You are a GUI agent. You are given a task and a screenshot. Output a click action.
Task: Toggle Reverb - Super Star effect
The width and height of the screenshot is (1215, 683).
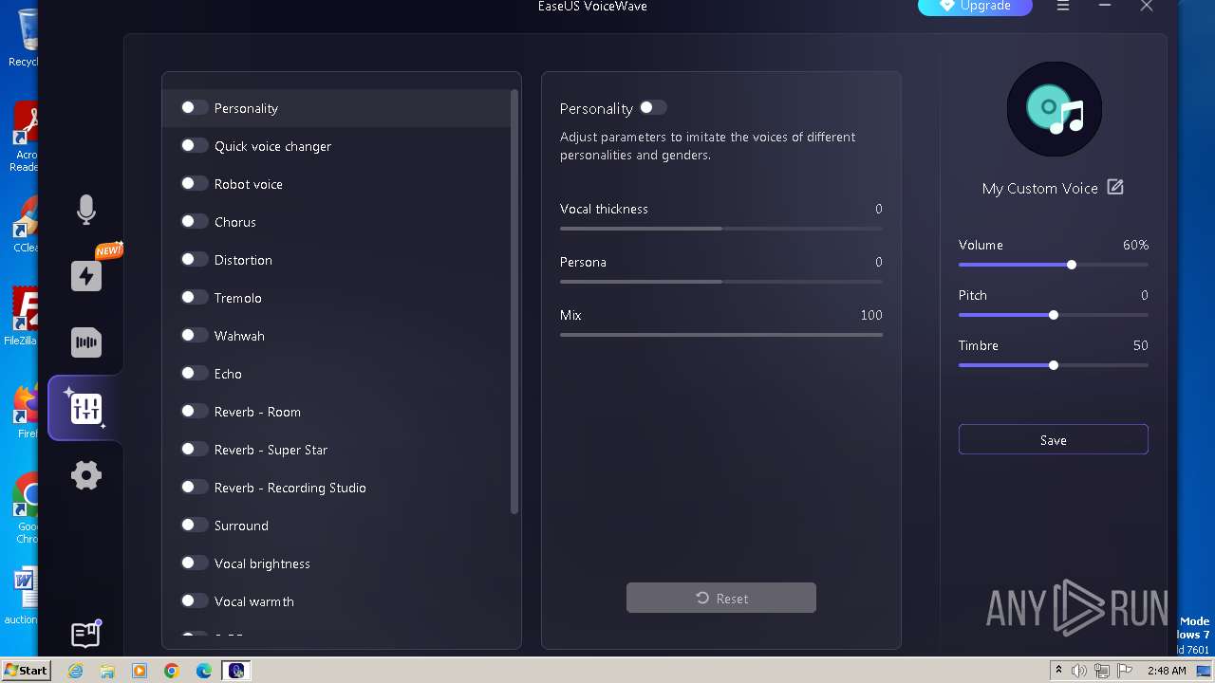click(x=195, y=450)
